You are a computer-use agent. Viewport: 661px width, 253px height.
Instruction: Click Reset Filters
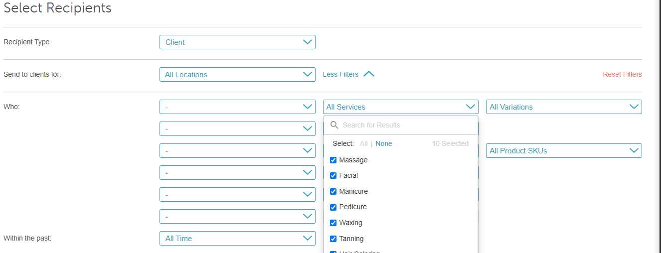(622, 74)
